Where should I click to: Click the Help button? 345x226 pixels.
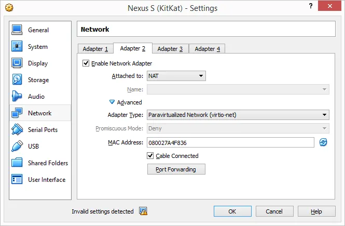pyautogui.click(x=316, y=211)
